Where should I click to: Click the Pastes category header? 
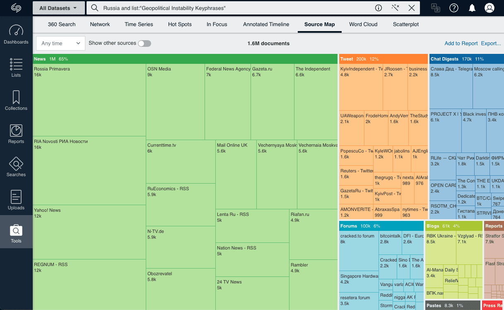[x=453, y=305]
